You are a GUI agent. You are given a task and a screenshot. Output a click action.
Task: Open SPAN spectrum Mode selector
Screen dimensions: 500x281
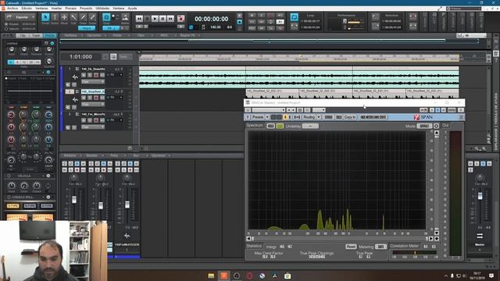[424, 126]
